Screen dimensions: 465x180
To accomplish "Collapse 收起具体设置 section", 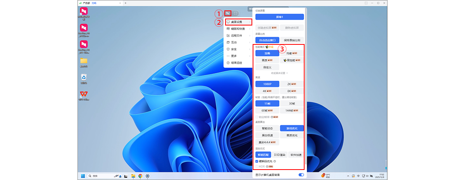I will point(279,73).
